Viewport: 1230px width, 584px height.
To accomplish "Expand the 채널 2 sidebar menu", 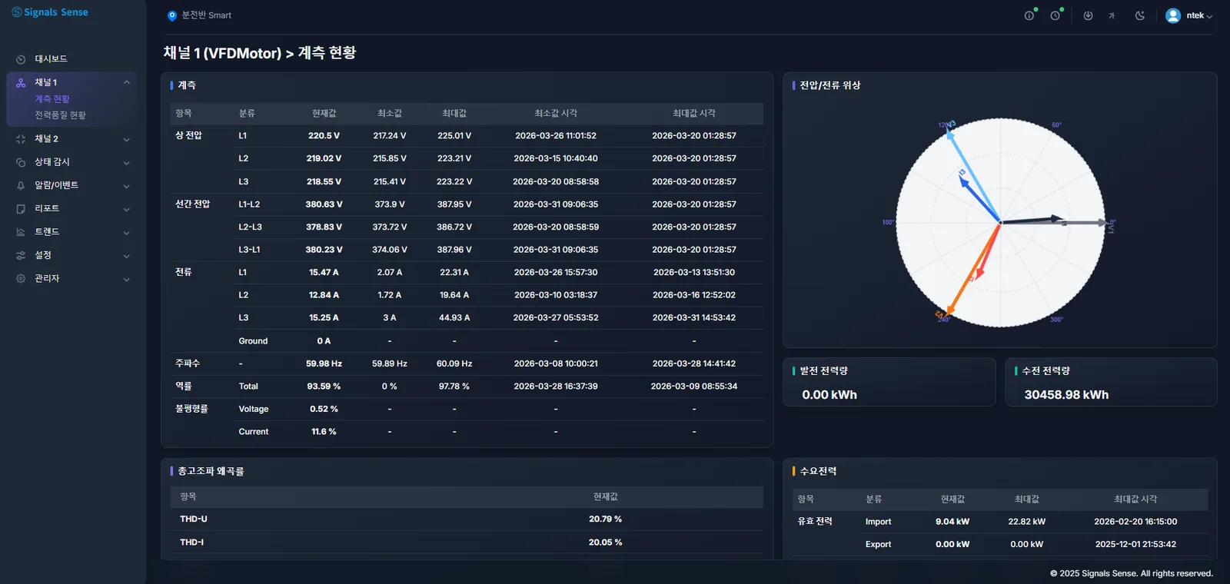I will (x=73, y=139).
